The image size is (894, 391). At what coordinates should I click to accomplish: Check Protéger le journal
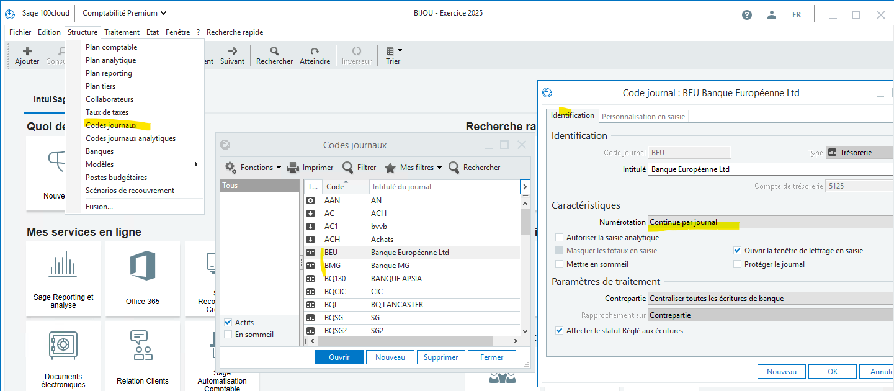[x=737, y=264]
